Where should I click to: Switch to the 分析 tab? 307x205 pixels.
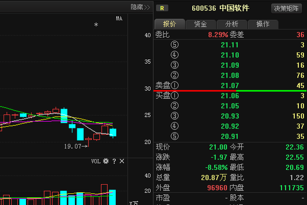[x=232, y=24]
